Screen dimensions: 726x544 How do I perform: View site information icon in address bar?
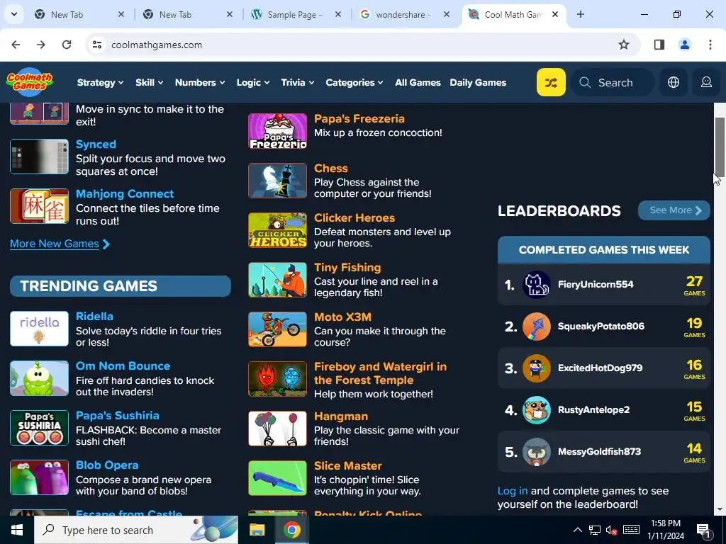pos(97,45)
